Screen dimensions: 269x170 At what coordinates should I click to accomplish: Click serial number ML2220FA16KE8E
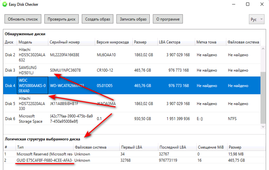click(65, 55)
